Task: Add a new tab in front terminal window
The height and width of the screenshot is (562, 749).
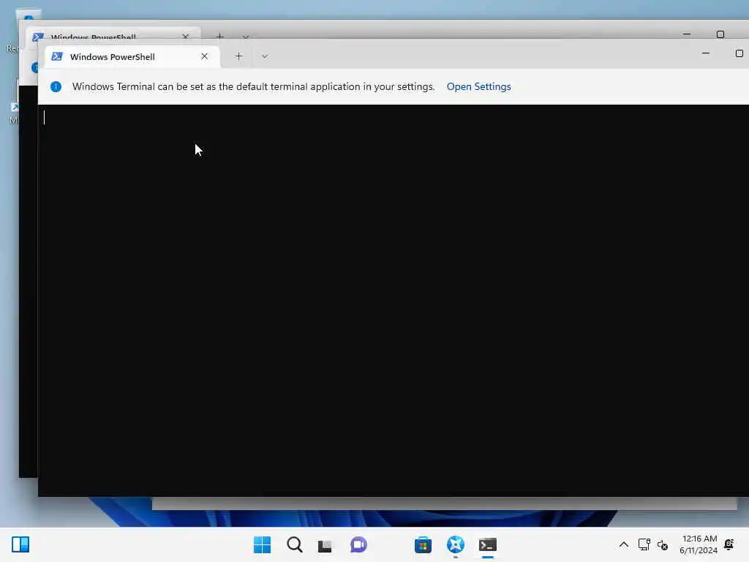Action: pos(239,56)
